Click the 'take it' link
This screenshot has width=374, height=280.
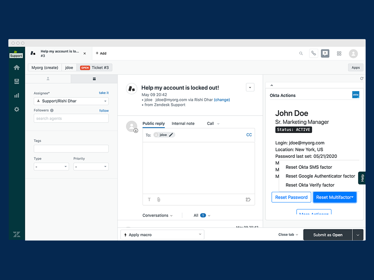[x=104, y=93]
